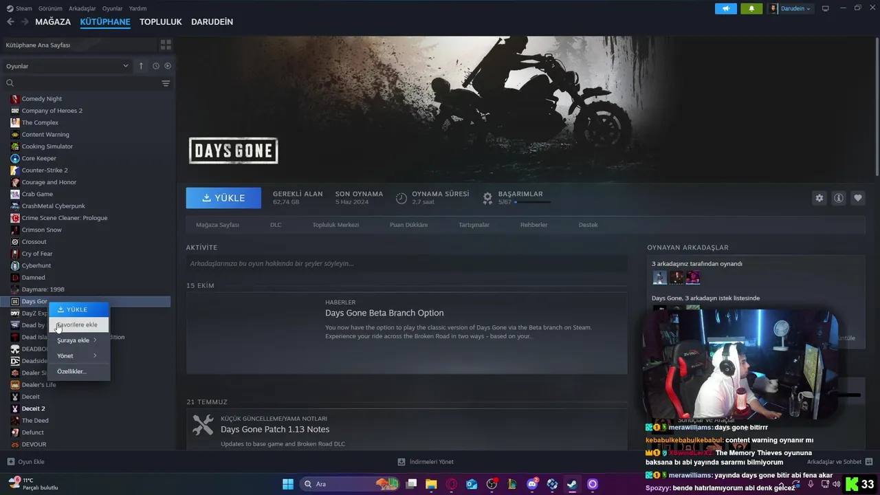This screenshot has width=880, height=495.
Task: Click the activity comment input field
Action: [x=406, y=263]
